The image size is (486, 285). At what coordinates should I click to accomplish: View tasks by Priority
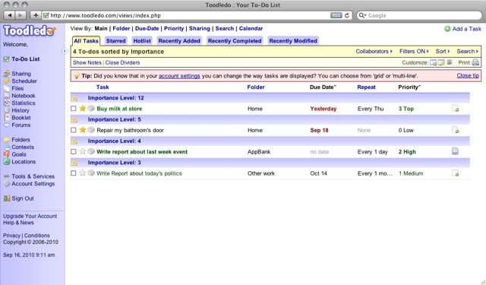click(174, 29)
